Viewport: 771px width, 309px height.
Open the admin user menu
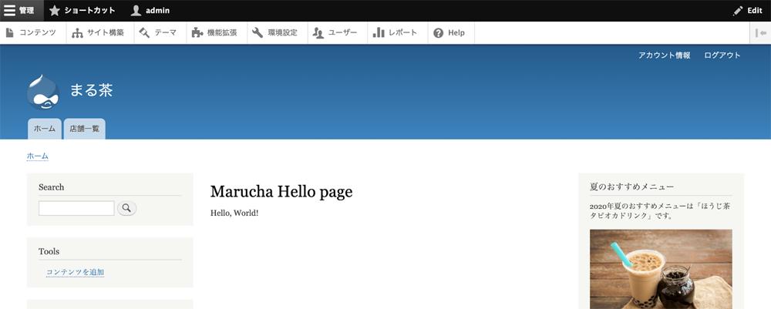click(150, 10)
